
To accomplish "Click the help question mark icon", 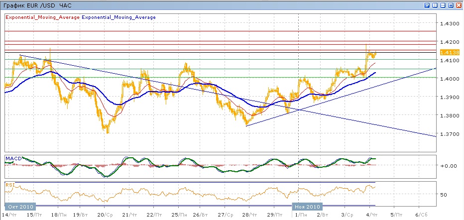I will tap(427, 5).
